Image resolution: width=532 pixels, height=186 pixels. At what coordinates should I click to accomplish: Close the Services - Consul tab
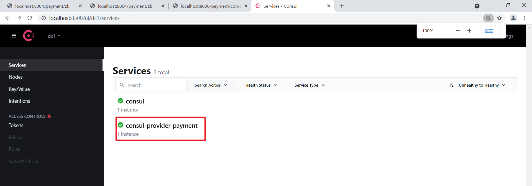pyautogui.click(x=329, y=6)
